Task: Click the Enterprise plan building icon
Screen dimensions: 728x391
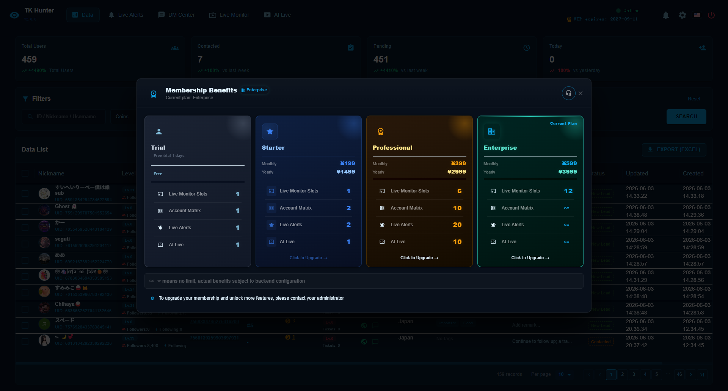Action: pyautogui.click(x=492, y=131)
